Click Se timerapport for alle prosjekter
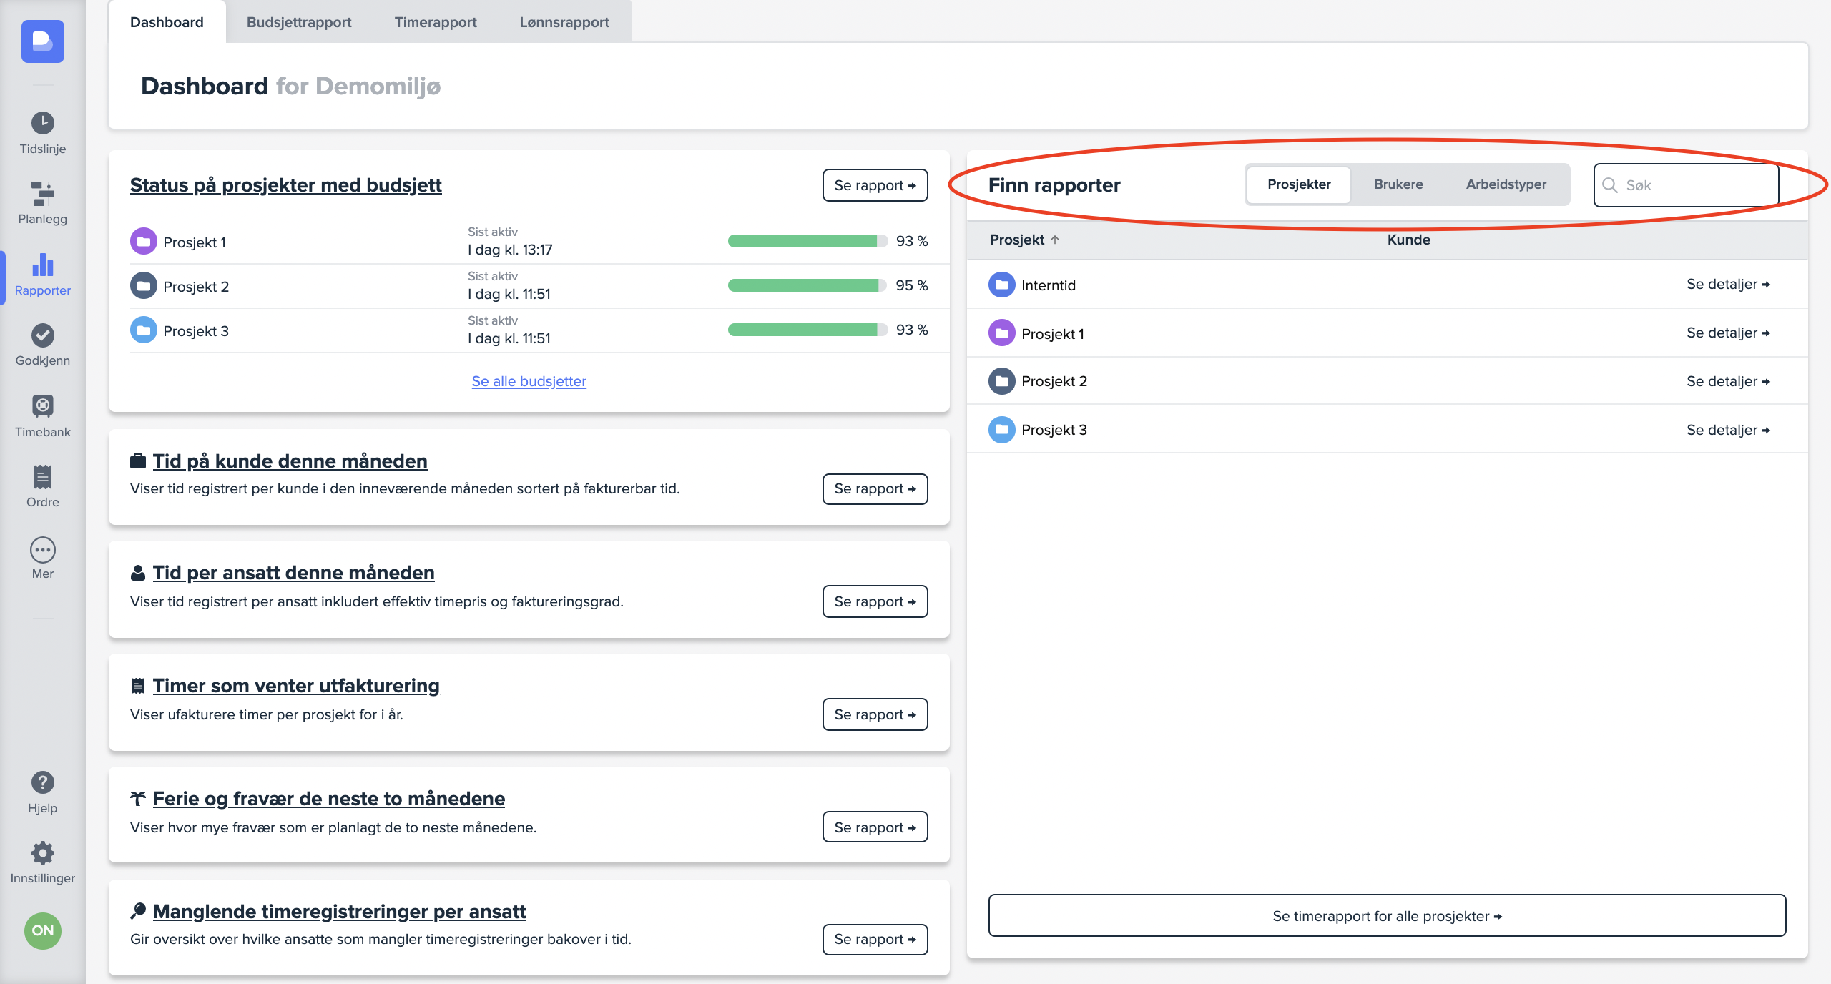The width and height of the screenshot is (1831, 984). click(x=1387, y=916)
